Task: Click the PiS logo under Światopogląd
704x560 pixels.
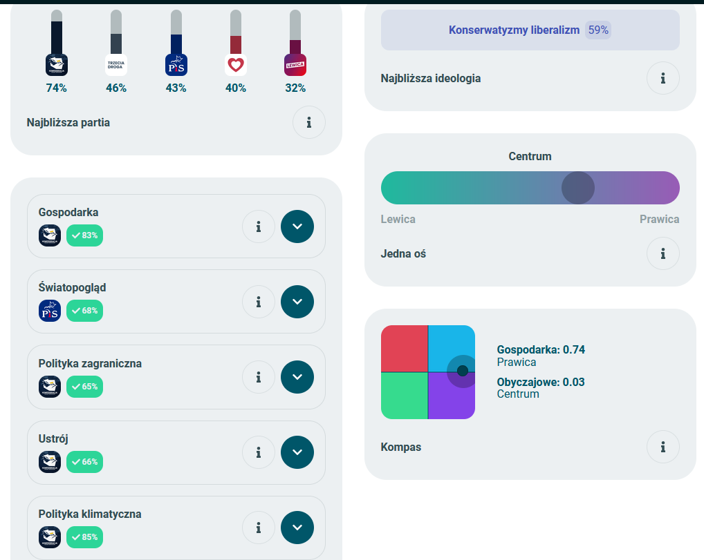Action: pyautogui.click(x=50, y=311)
